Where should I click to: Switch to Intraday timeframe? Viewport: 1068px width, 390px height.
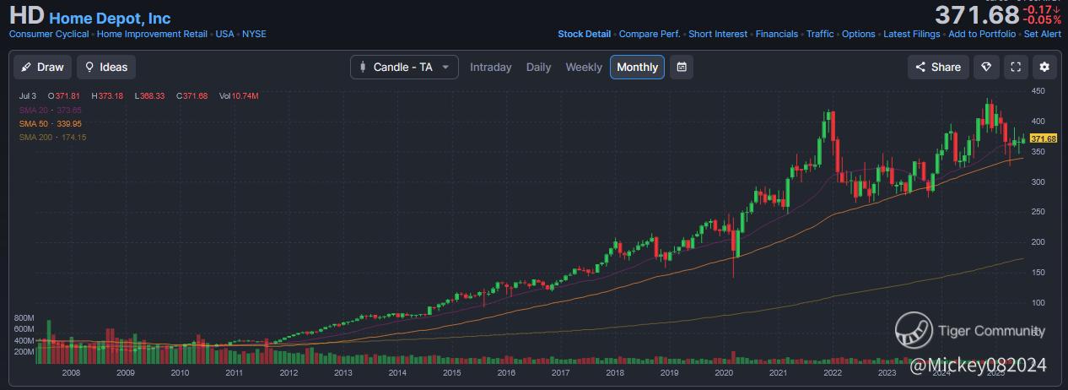[491, 67]
